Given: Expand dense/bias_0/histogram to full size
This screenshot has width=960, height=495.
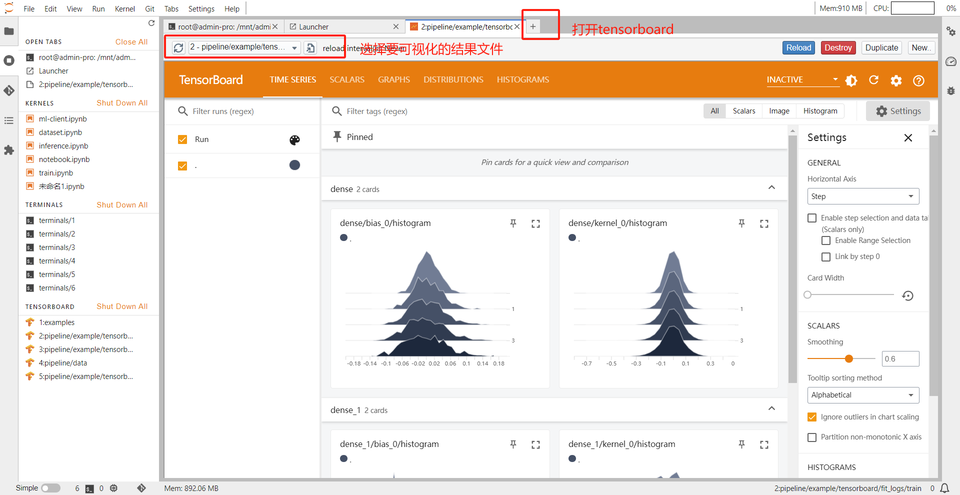Looking at the screenshot, I should click(536, 223).
